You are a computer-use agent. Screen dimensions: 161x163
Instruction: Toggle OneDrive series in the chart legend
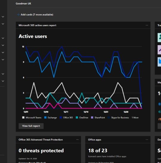click(x=82, y=118)
